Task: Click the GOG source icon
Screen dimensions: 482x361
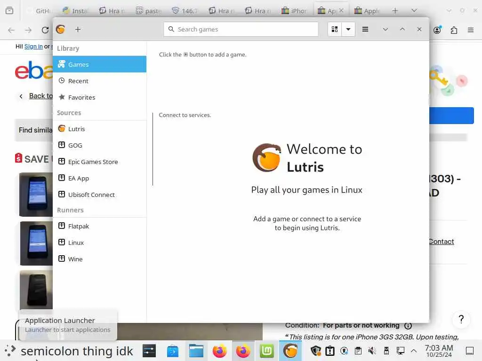Action: 62,145
